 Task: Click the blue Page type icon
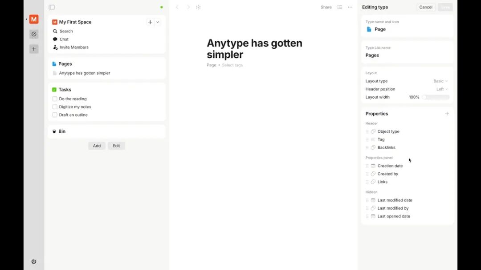coord(369,29)
